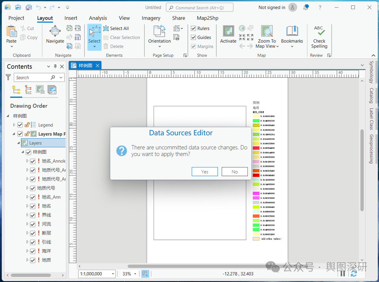Click Yes to apply data source changes
379x282 pixels.
tap(205, 172)
